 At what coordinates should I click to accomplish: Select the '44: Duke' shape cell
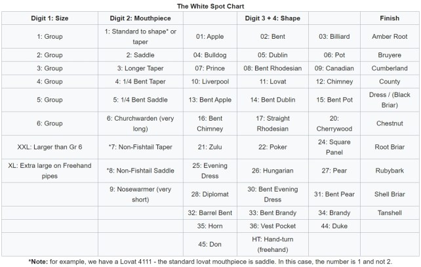click(336, 226)
